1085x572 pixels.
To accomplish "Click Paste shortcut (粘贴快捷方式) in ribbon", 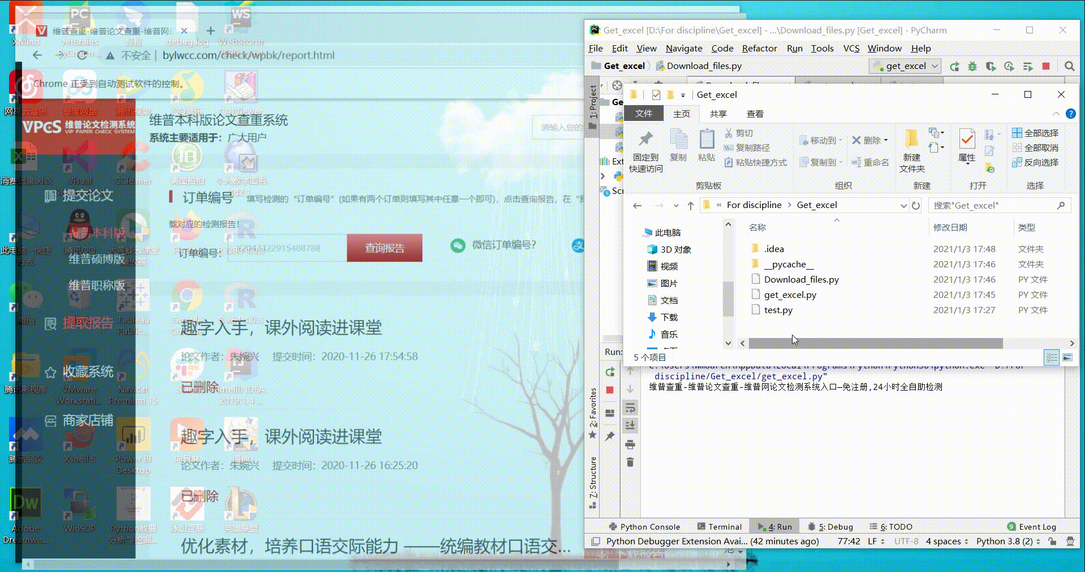I will click(755, 162).
